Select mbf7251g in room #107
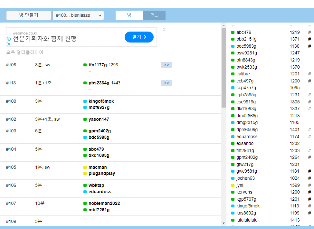The width and height of the screenshot is (314, 229). [99, 210]
